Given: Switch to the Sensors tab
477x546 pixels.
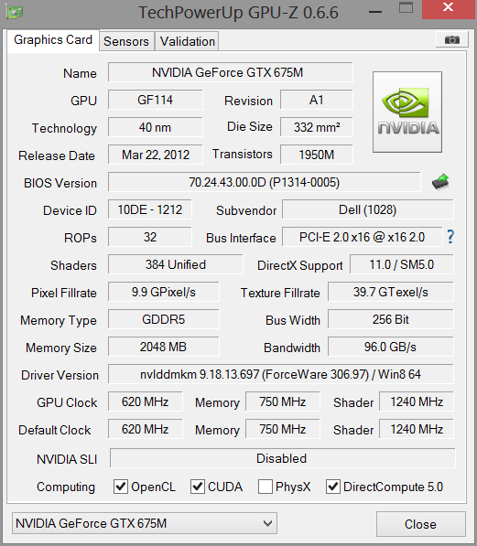Looking at the screenshot, I should (x=126, y=41).
